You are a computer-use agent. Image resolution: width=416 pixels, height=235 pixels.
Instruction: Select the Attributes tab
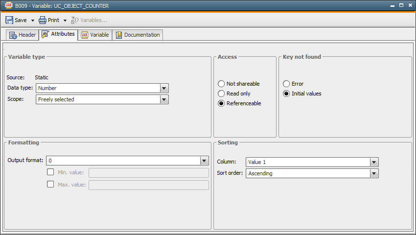pyautogui.click(x=58, y=34)
